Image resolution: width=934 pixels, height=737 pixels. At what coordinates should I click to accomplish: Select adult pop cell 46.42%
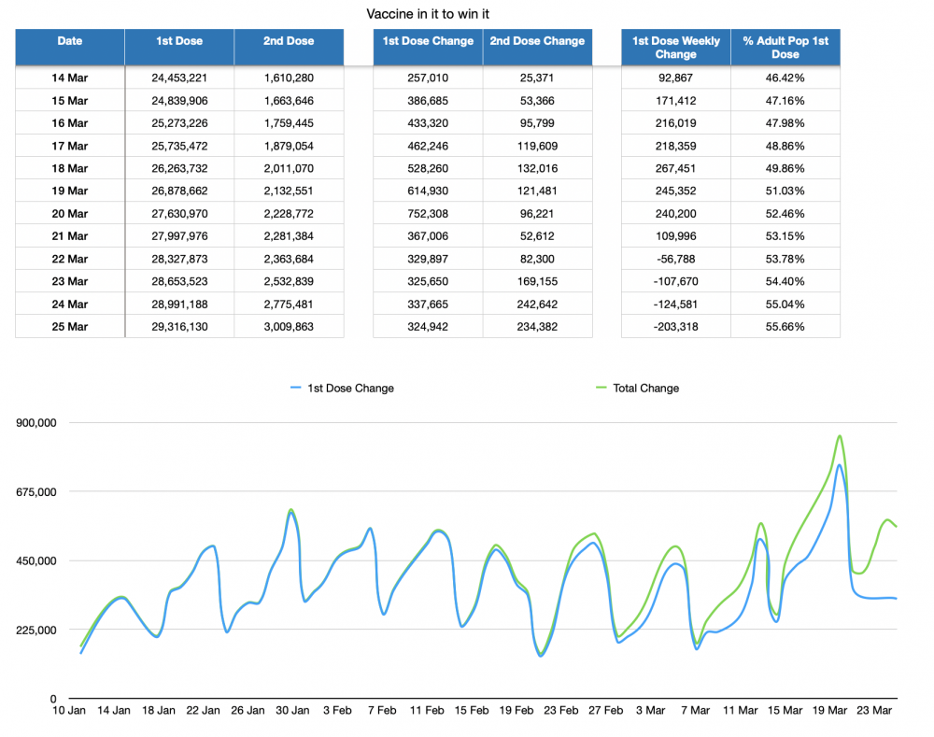[785, 78]
